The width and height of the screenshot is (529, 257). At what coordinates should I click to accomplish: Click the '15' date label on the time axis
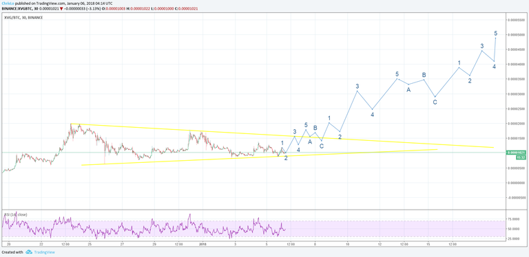(x=428, y=244)
